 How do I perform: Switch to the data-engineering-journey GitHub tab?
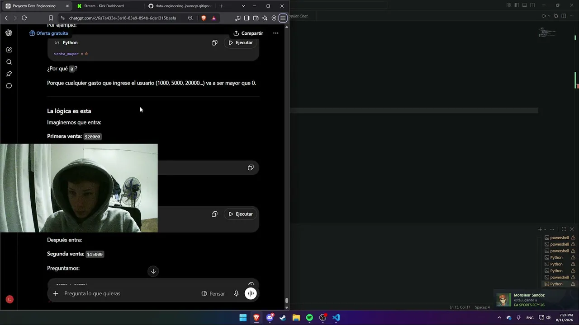pos(180,6)
